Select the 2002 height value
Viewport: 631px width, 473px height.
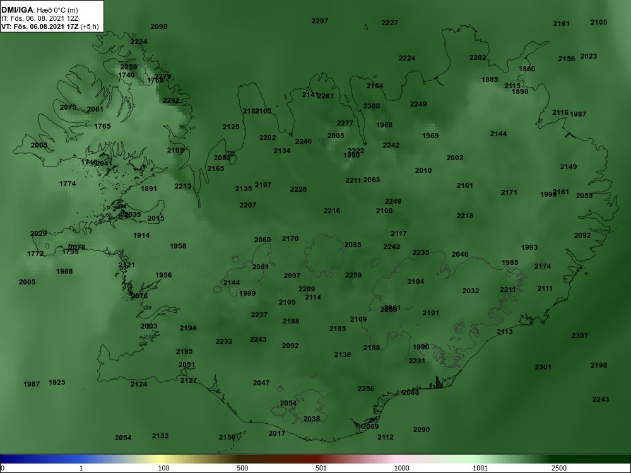(x=455, y=158)
